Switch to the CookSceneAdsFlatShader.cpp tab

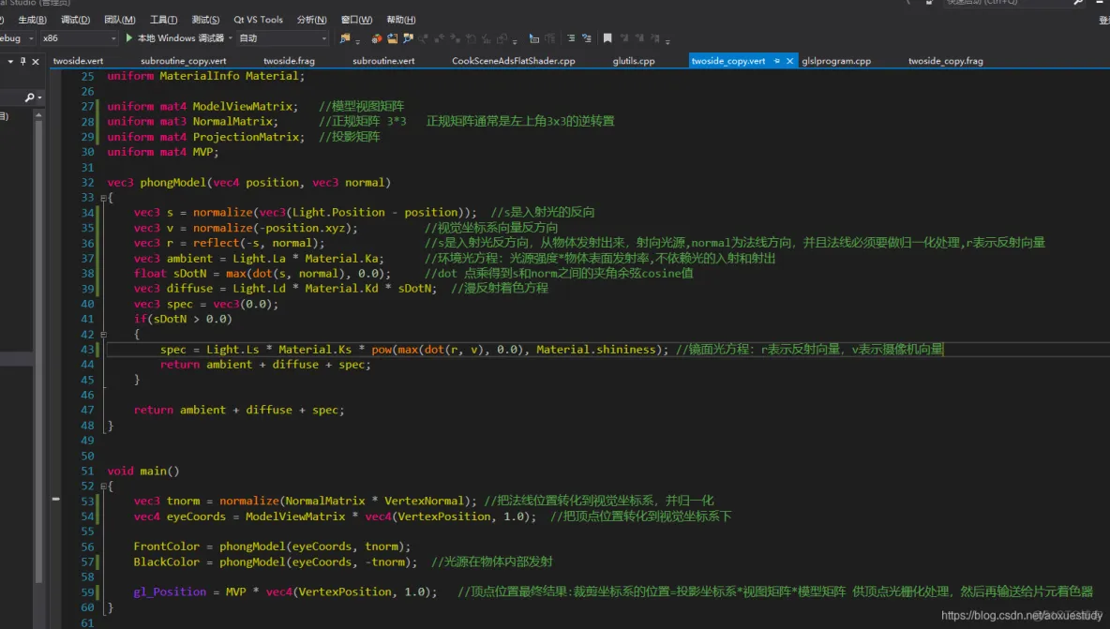pos(513,61)
